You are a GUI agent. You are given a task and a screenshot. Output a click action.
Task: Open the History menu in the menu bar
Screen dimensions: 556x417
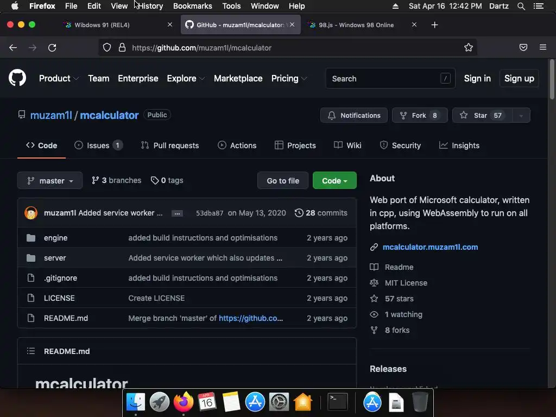coord(150,6)
